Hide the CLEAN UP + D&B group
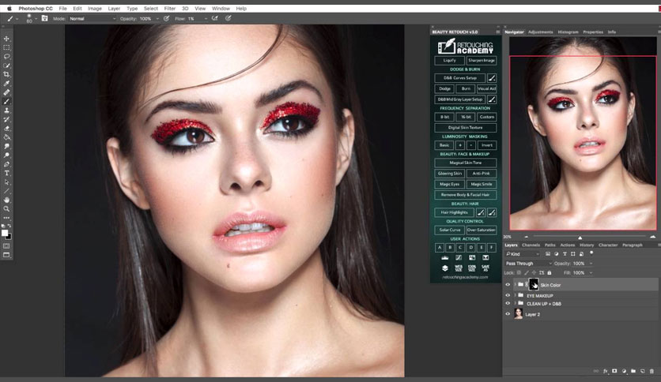The image size is (661, 382). (x=508, y=303)
